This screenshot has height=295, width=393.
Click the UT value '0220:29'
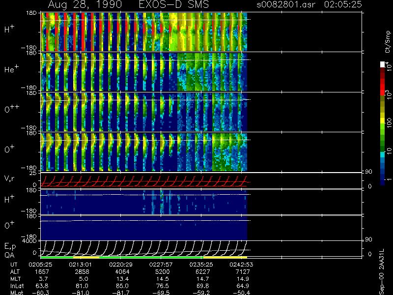[120, 265]
